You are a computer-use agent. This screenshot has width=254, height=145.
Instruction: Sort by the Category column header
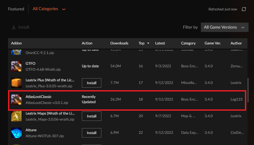pyautogui.click(x=188, y=43)
